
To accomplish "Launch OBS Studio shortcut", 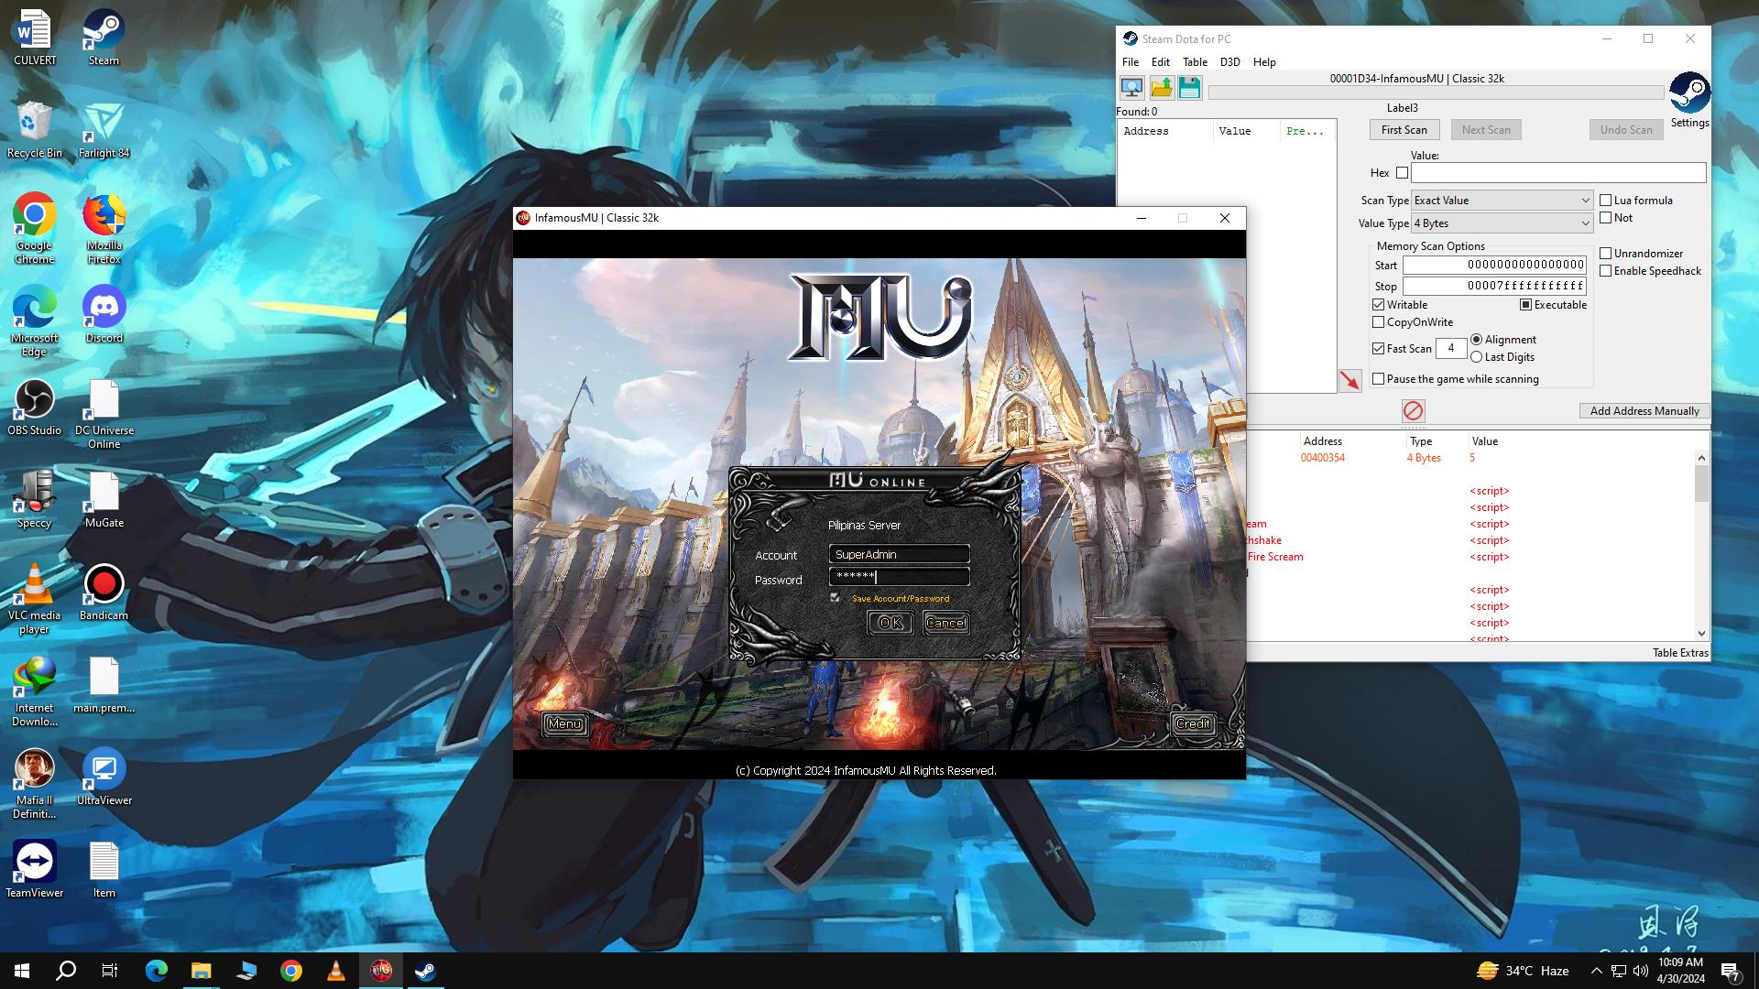I will tap(35, 407).
